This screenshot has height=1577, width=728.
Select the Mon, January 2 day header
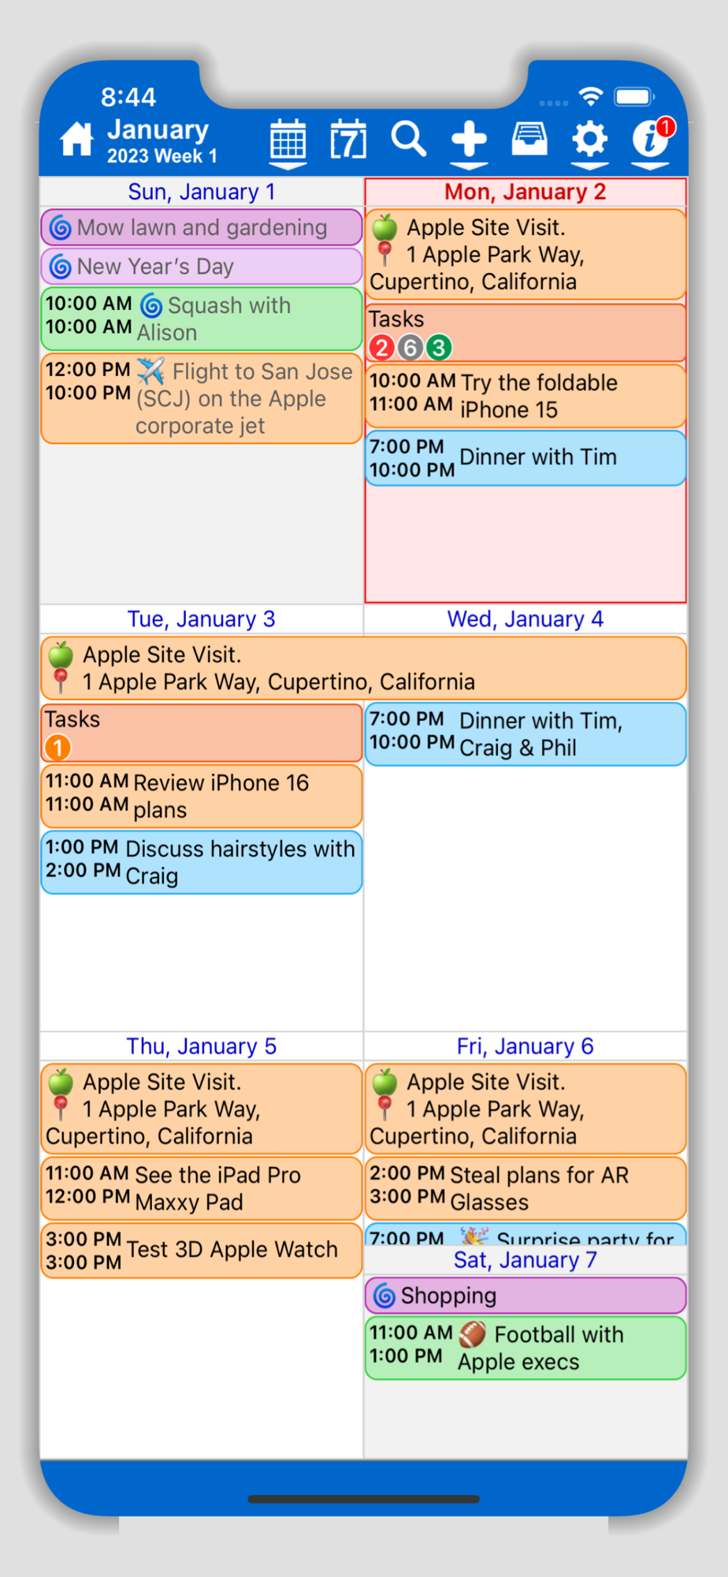tap(526, 192)
